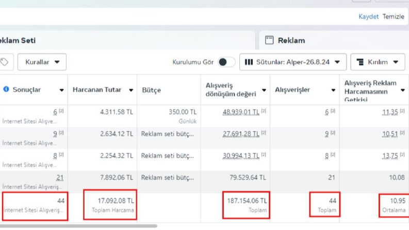
Task: Click the breakdown icon in Kırılım button
Action: click(x=360, y=62)
